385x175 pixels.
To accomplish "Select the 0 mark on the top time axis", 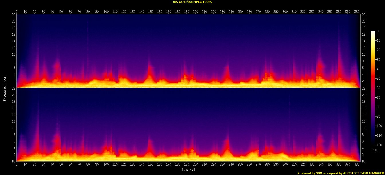I will (x=17, y=11).
